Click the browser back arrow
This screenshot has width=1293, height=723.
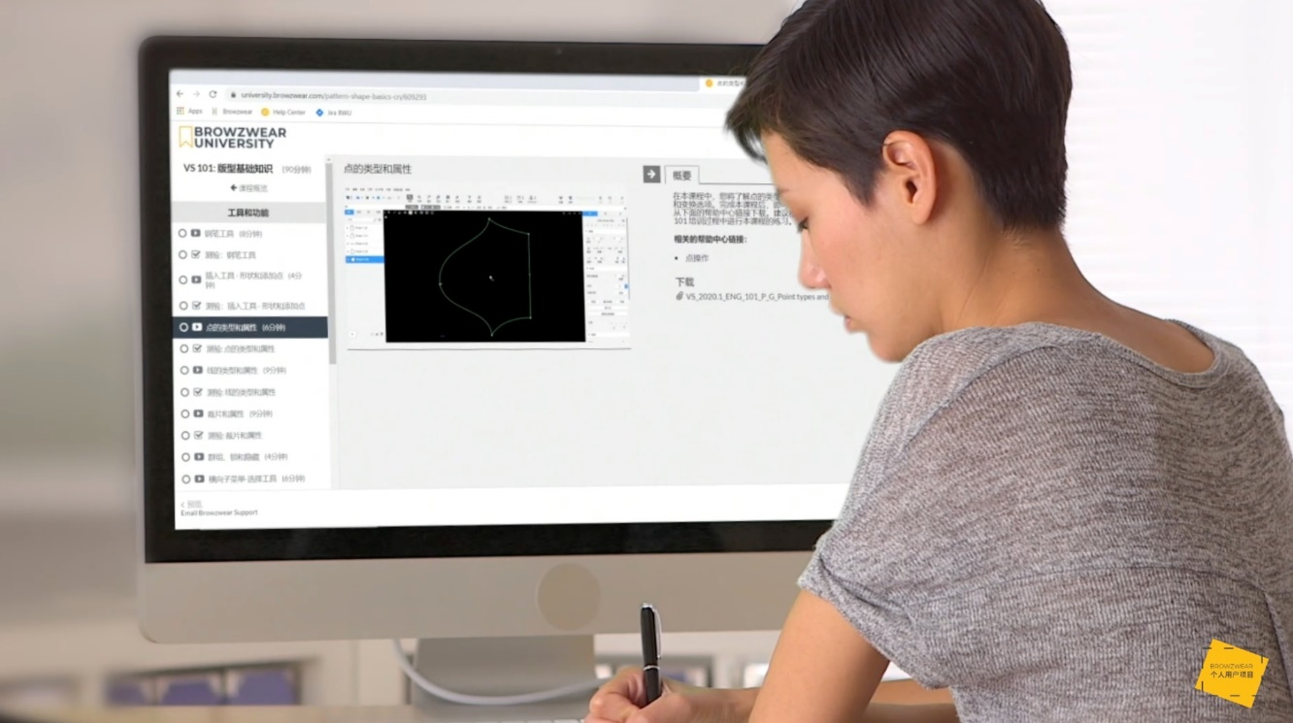180,94
